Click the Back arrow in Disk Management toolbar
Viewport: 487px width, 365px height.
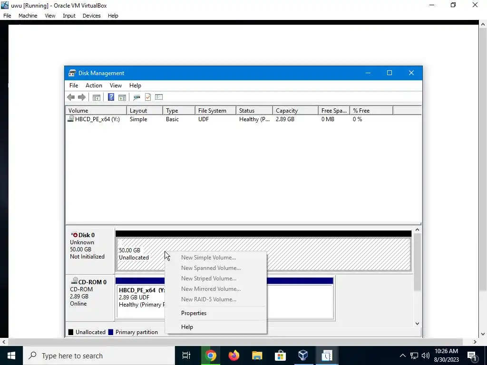point(71,97)
